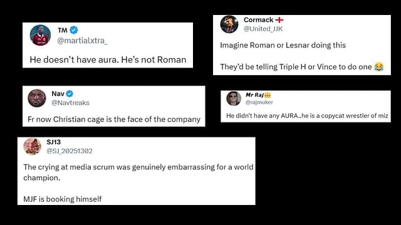The image size is (401, 225).
Task: Open the @Navtreaks profile handle
Action: 70,102
